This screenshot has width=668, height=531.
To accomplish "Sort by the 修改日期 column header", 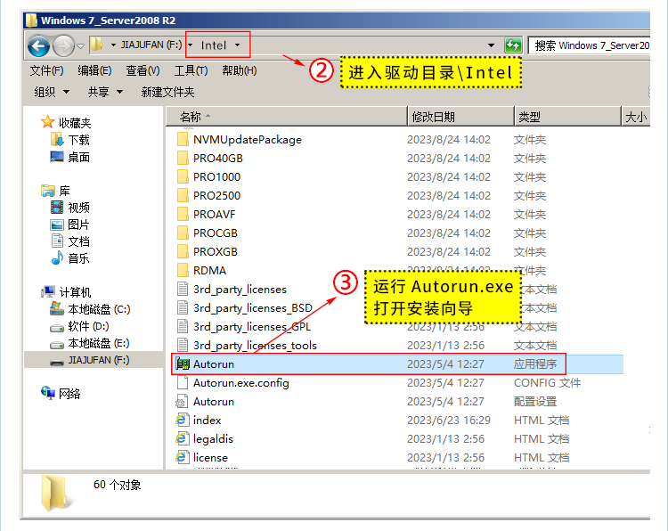I will point(460,117).
